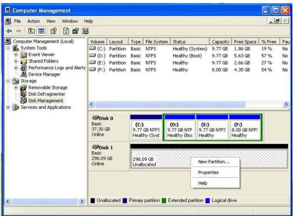Select the (E:) logical drive block
This screenshot has height=216, width=293.
click(212, 127)
